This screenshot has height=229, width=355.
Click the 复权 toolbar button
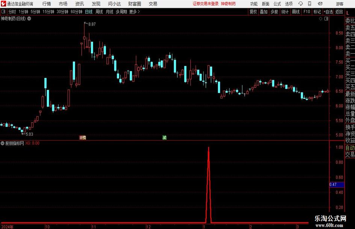(253, 12)
